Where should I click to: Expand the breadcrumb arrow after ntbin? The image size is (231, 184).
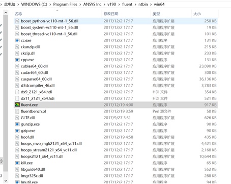[151, 5]
